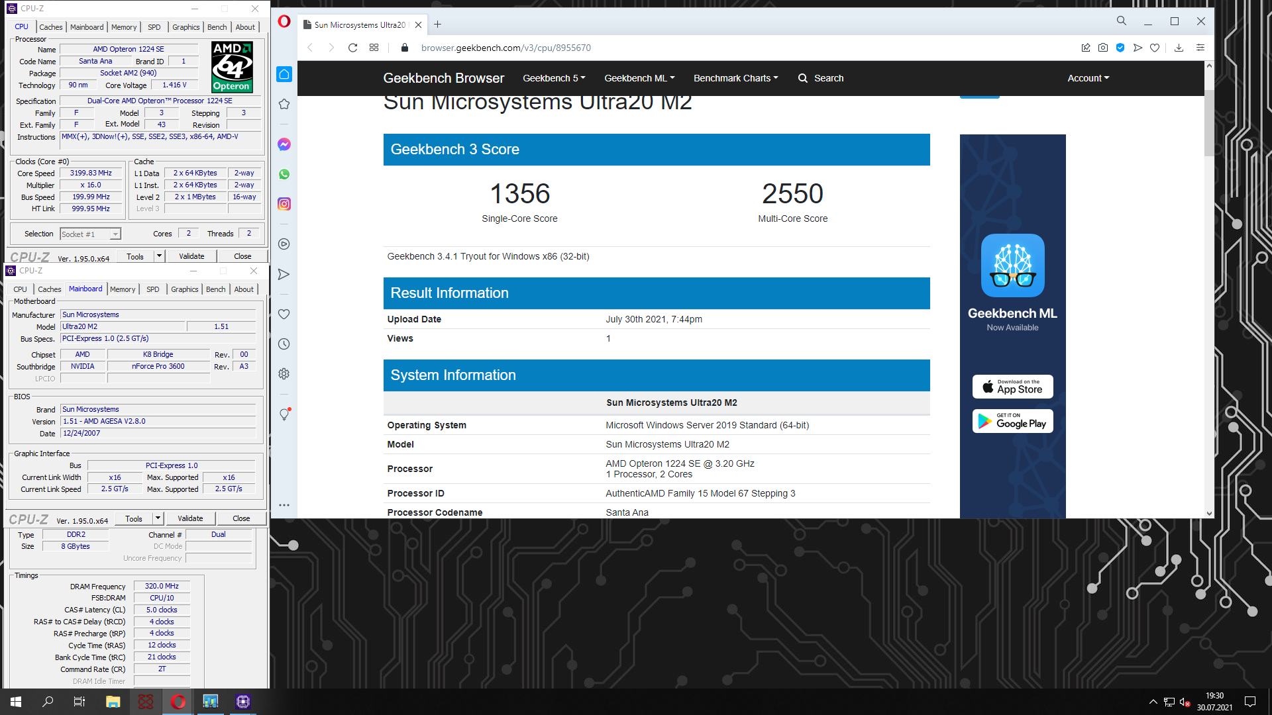Open the Geekbench Browser home link

443,78
